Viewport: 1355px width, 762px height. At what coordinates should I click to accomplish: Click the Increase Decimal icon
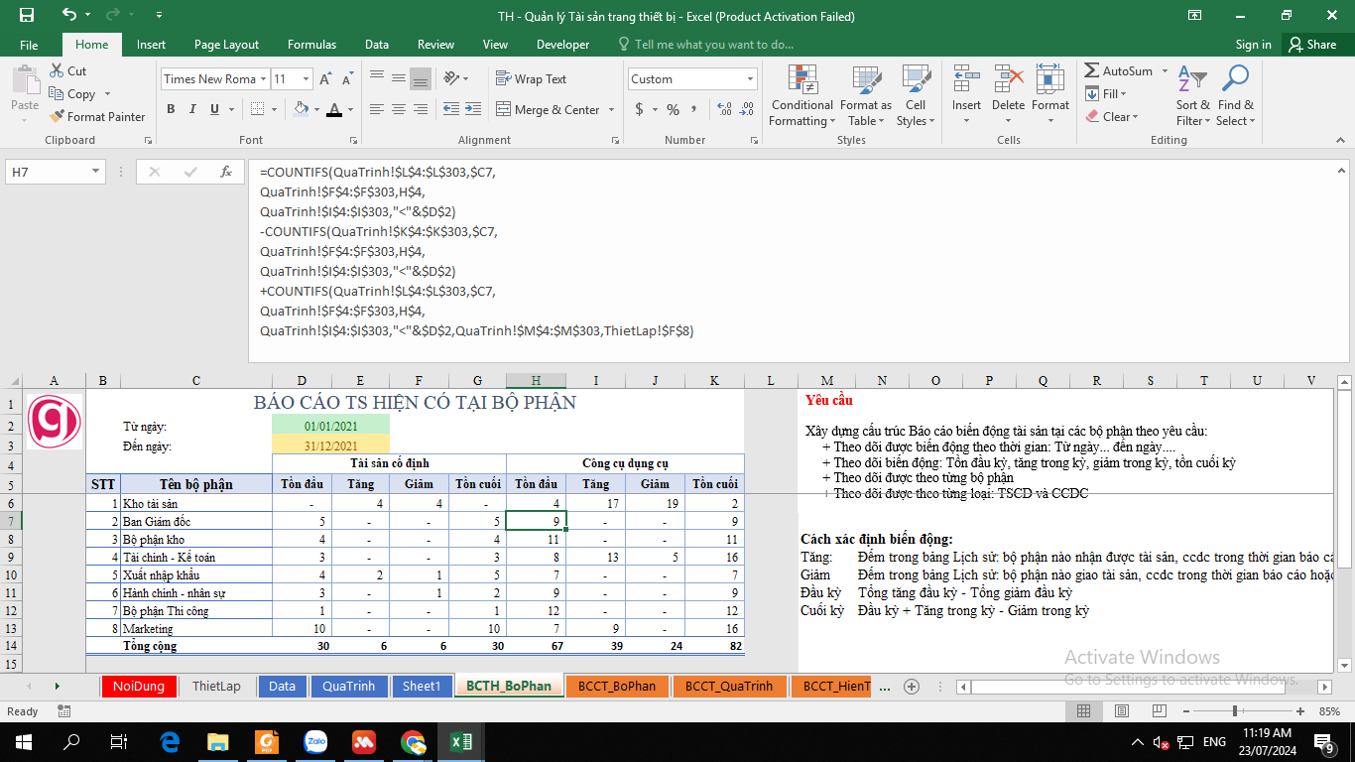tap(724, 109)
